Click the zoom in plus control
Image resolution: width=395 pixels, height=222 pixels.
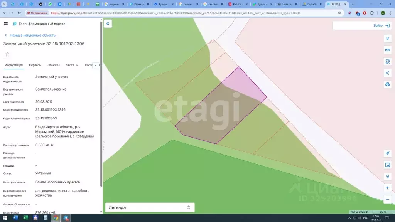387,188
